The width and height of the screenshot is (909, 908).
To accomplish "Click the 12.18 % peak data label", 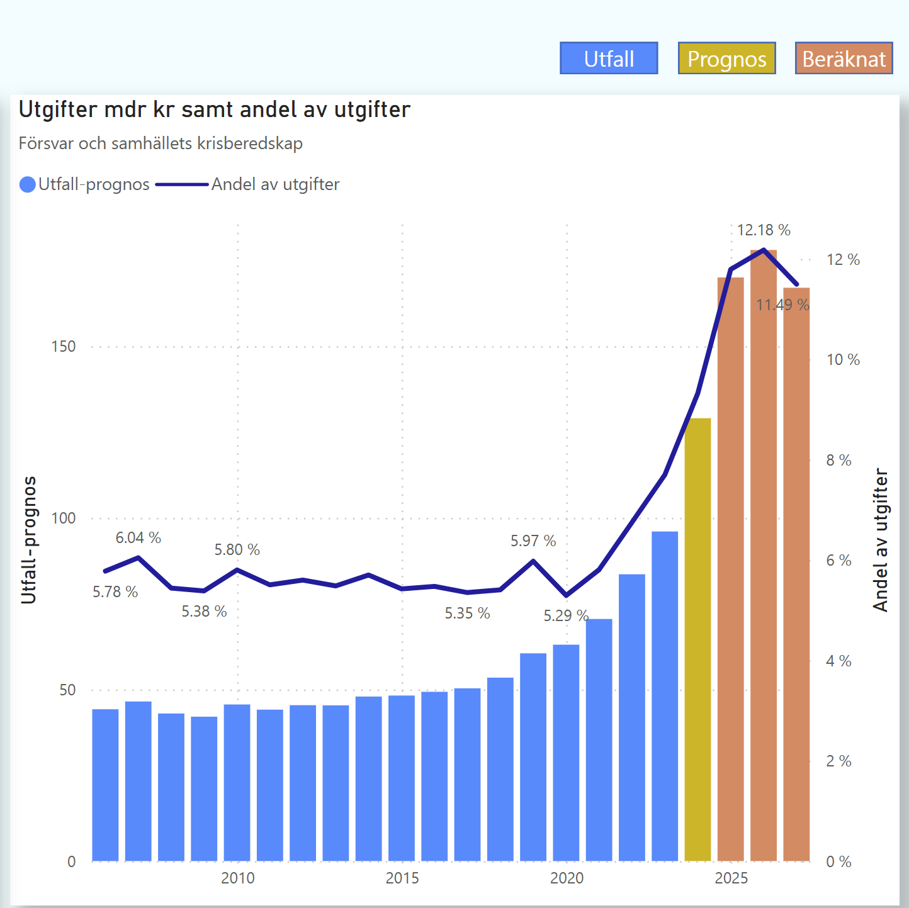I will pos(764,230).
